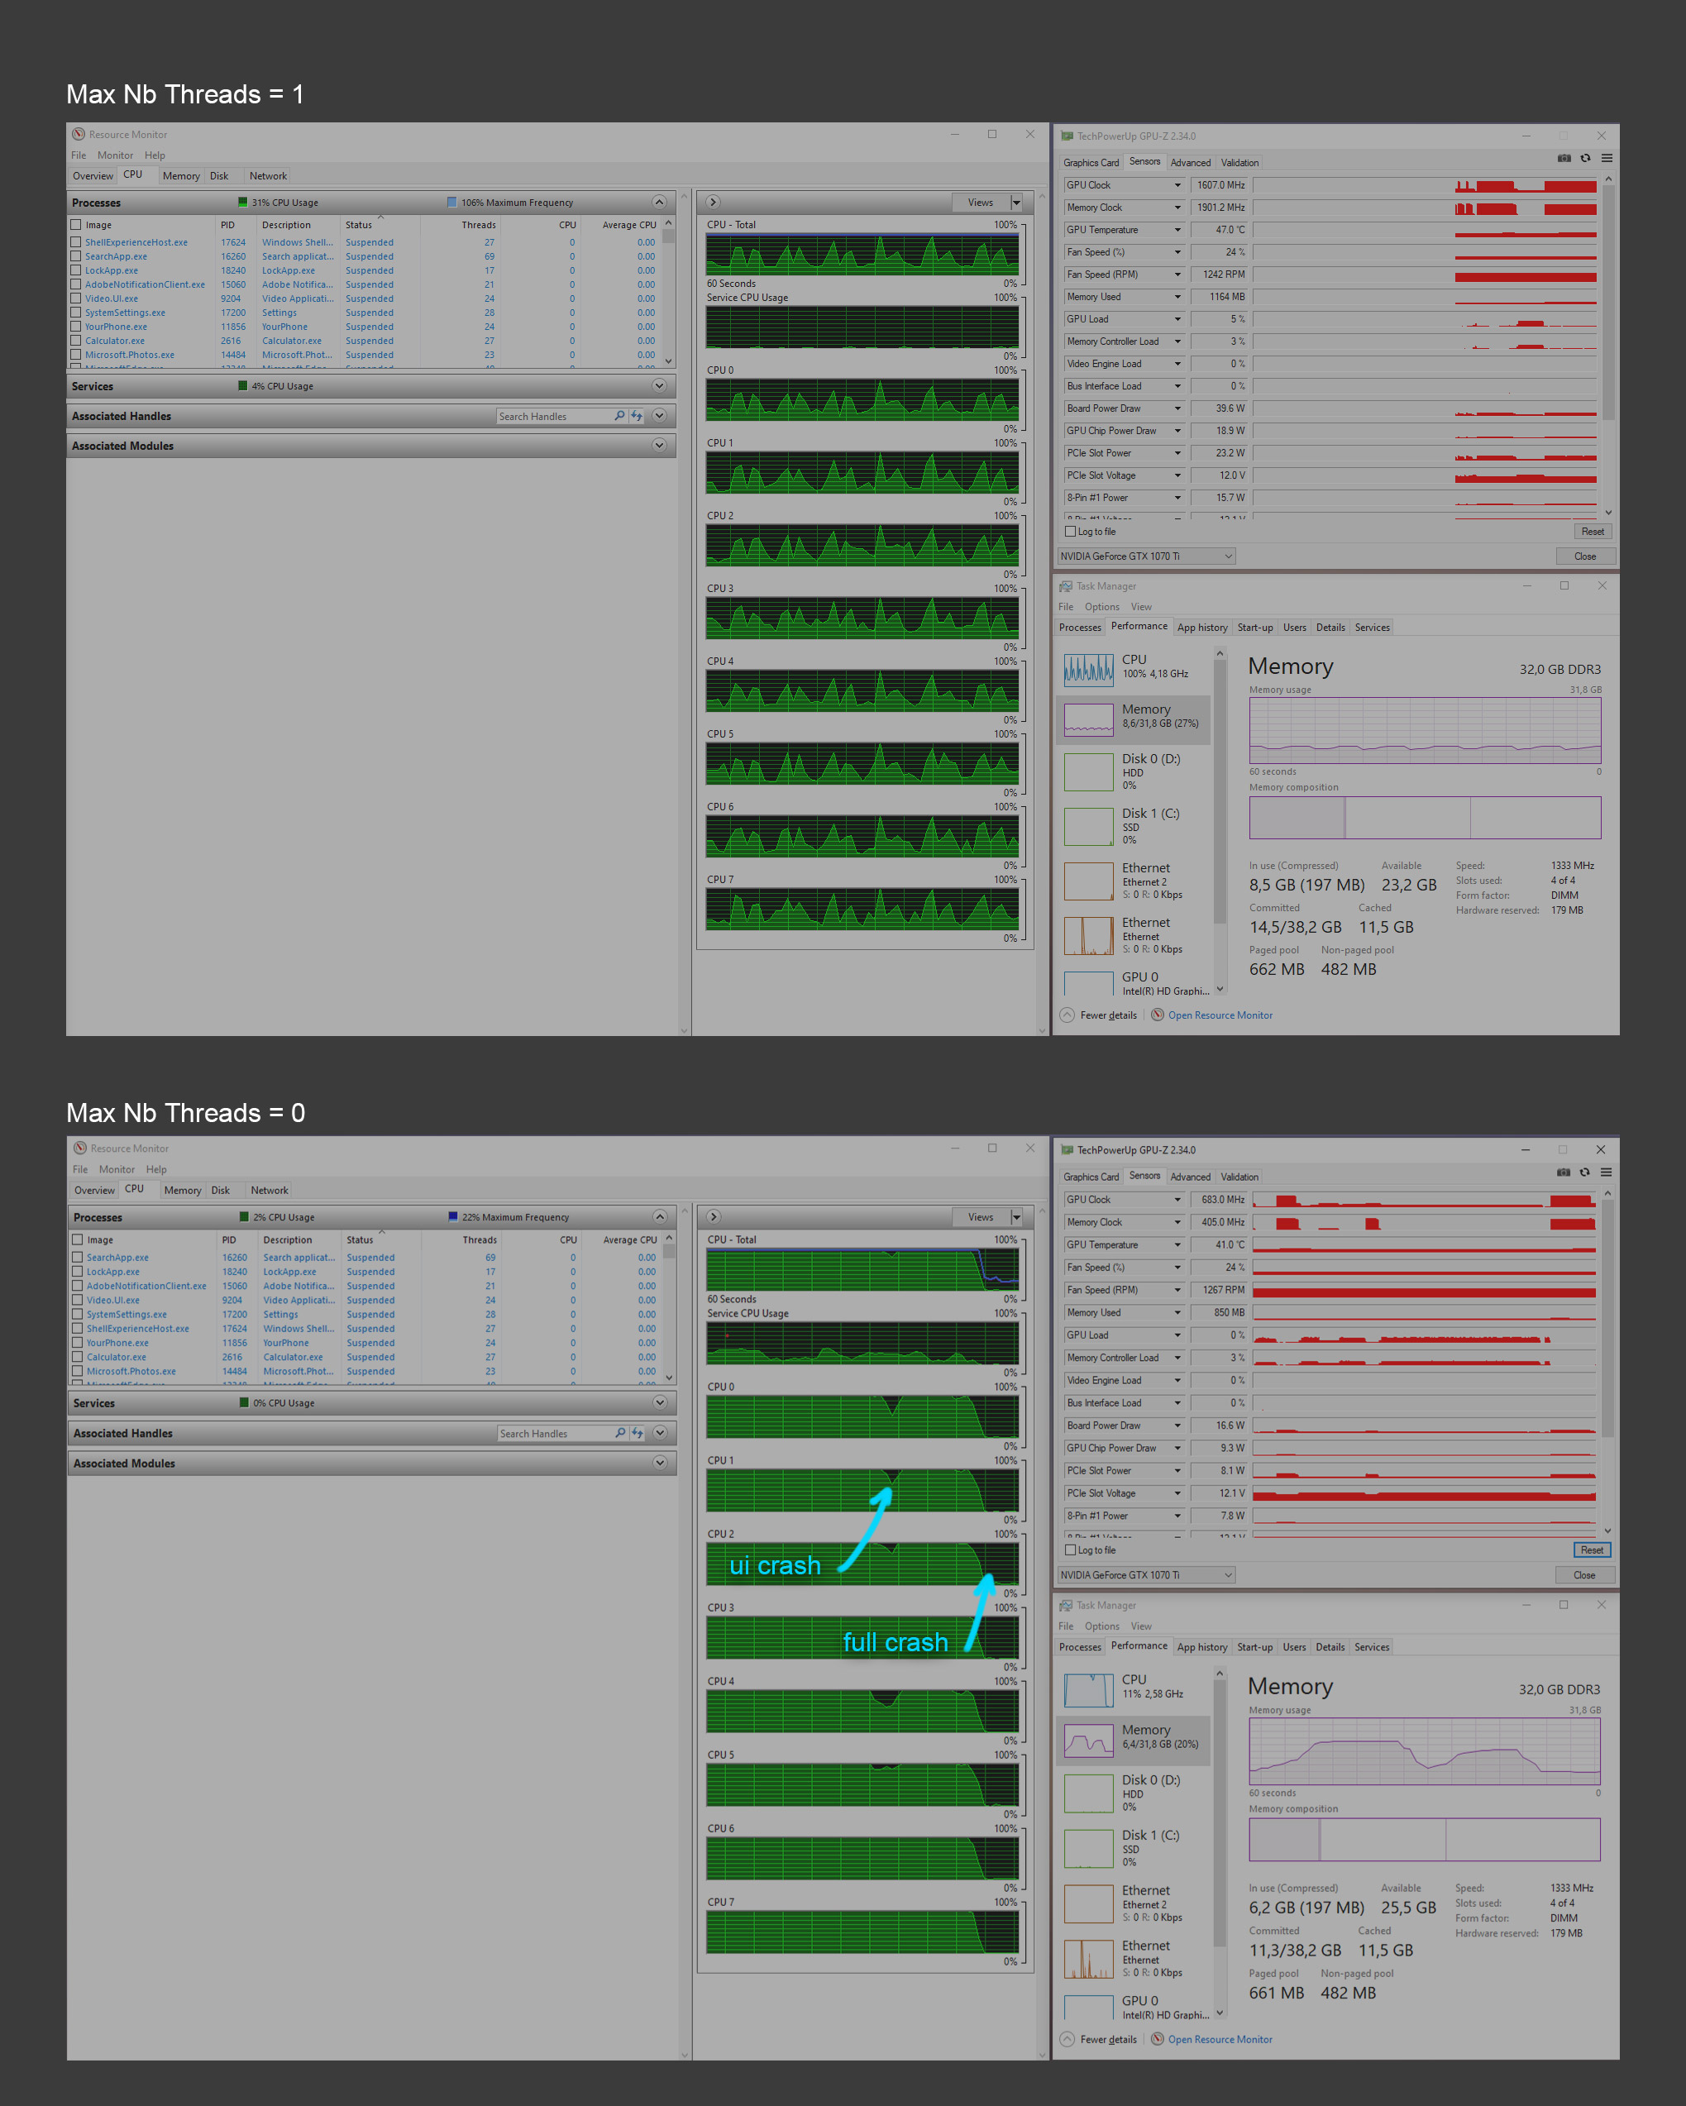Viewport: 1686px width, 2106px height.
Task: Open the Advanced tab in GPU-Z under Max Nb Threads = 1
Action: coord(1190,162)
